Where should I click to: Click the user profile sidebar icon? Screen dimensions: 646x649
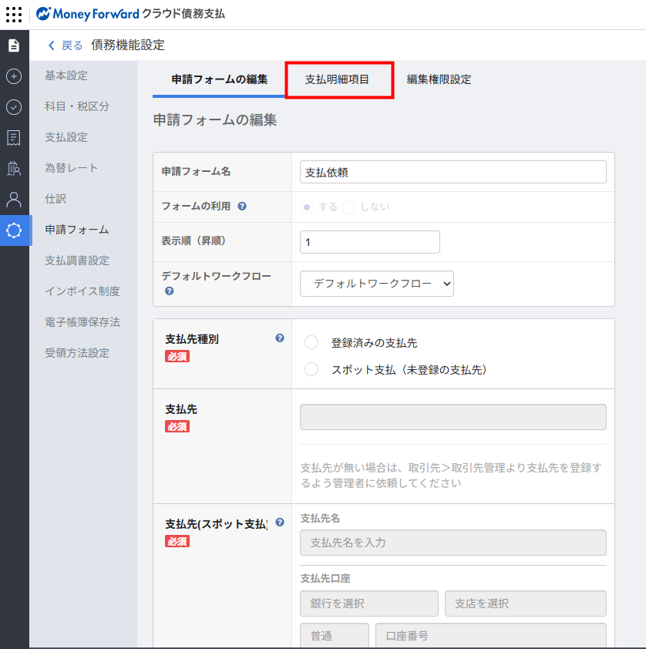click(x=14, y=200)
